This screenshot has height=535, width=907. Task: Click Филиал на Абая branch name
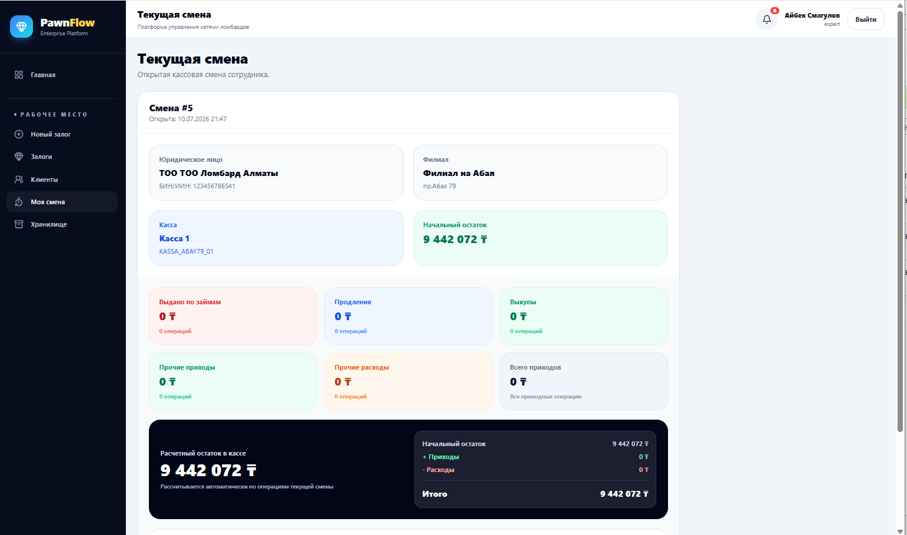click(x=459, y=173)
